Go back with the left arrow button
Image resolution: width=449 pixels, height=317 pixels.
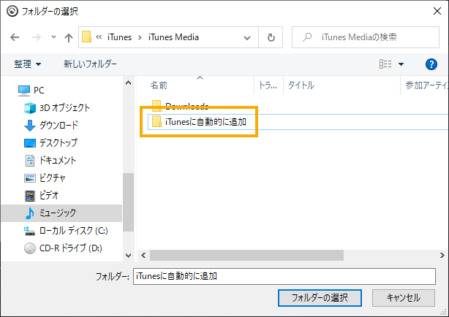pyautogui.click(x=15, y=37)
